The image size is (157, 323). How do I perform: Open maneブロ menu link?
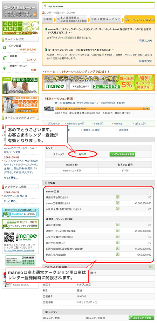tap(98, 123)
